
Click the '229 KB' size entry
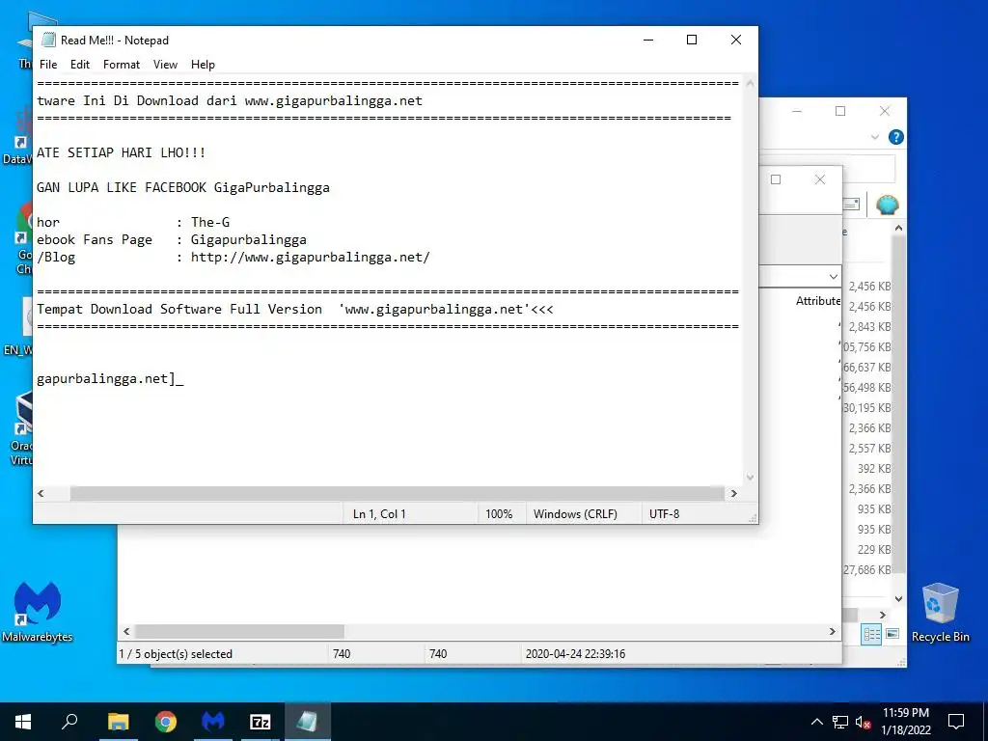click(x=874, y=550)
